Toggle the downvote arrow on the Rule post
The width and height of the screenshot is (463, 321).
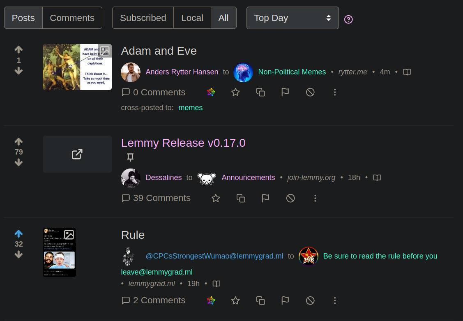18,254
